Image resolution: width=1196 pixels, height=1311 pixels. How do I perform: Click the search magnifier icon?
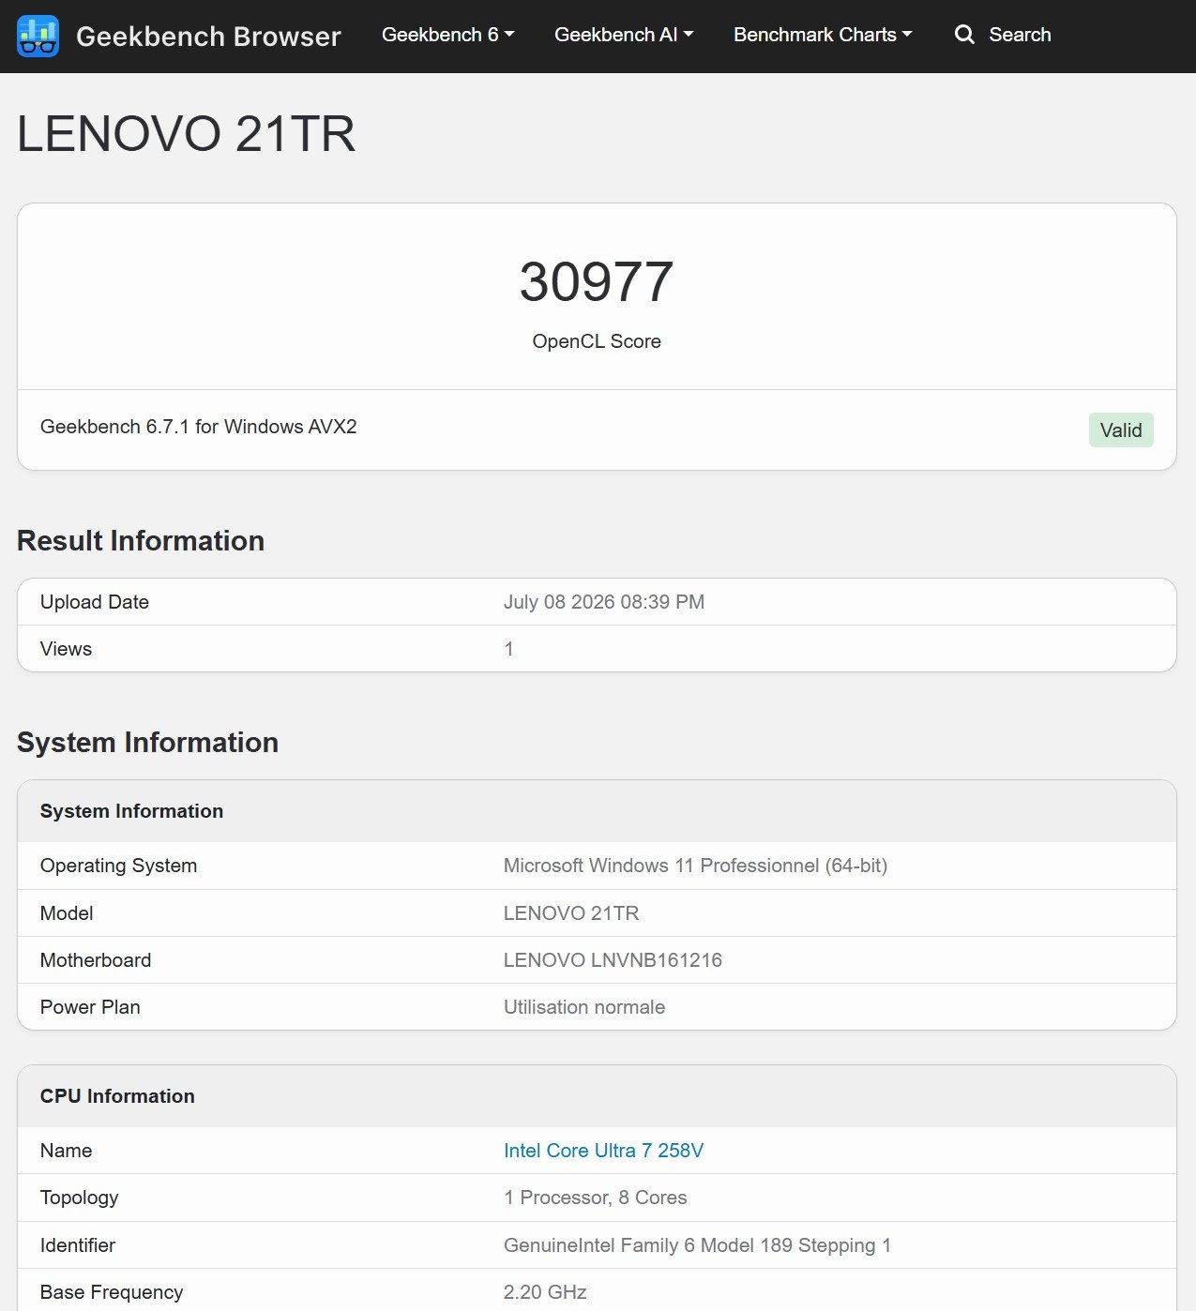click(x=964, y=35)
